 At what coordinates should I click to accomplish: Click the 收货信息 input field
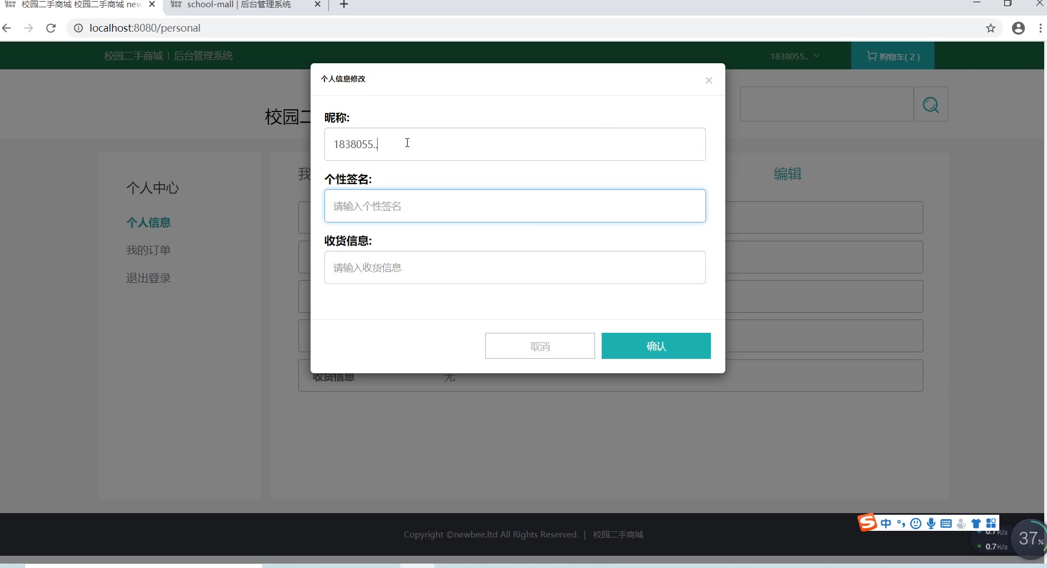pyautogui.click(x=515, y=268)
